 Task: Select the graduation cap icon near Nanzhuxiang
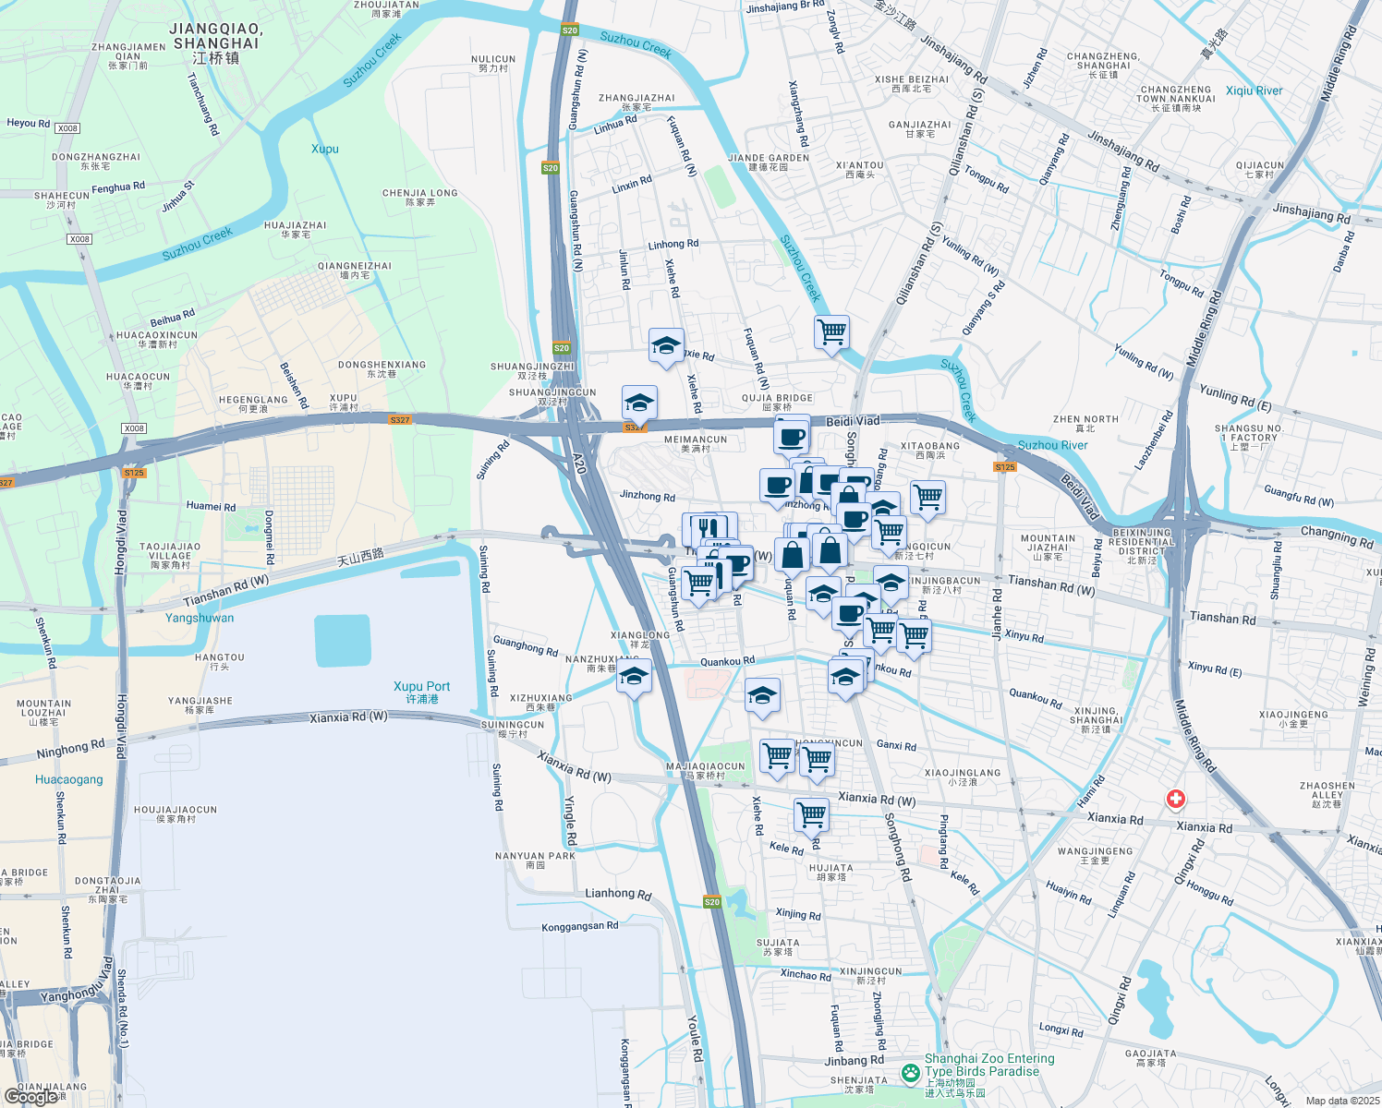(635, 677)
